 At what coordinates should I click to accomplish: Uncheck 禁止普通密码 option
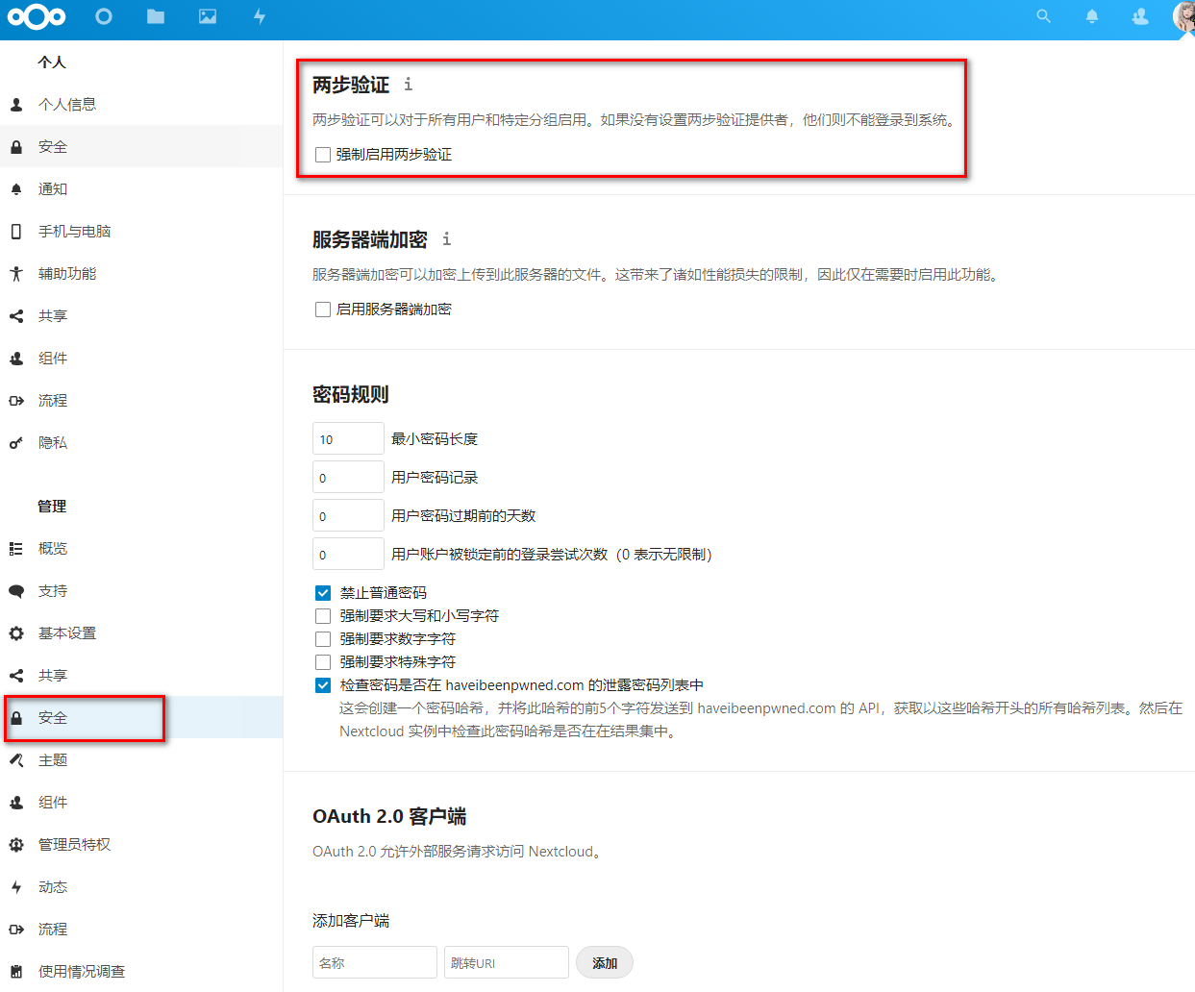click(x=322, y=592)
